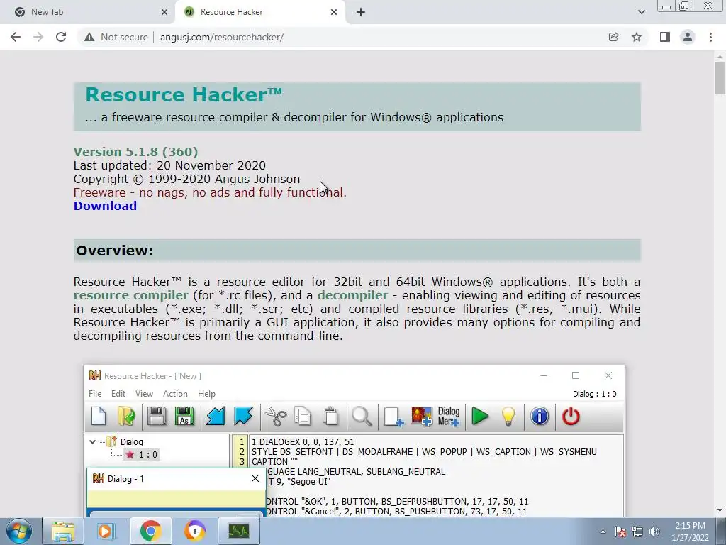Screen dimensions: 726x545
Task: Click the Copy pages icon
Action: (x=303, y=416)
